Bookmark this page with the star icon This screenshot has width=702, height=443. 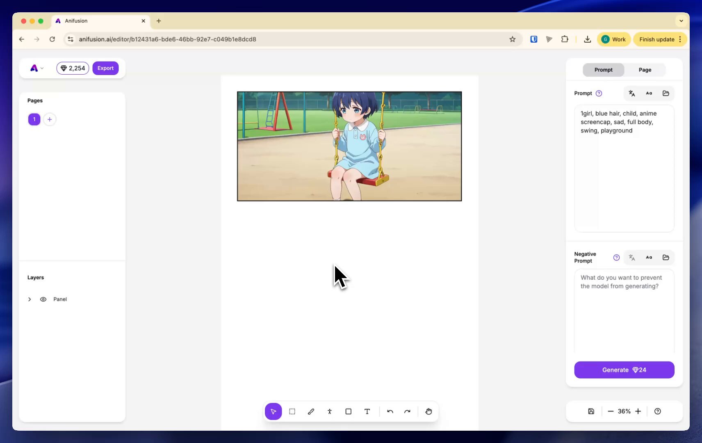(513, 39)
